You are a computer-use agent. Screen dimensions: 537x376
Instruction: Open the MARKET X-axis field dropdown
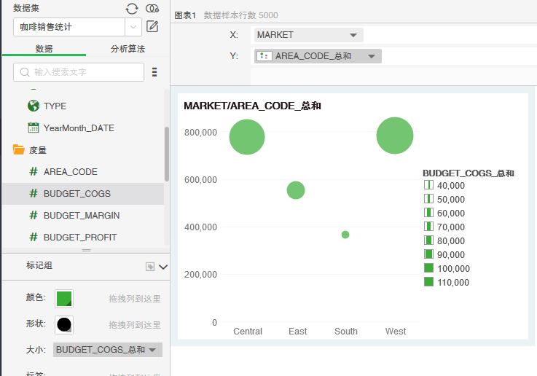[x=353, y=35]
